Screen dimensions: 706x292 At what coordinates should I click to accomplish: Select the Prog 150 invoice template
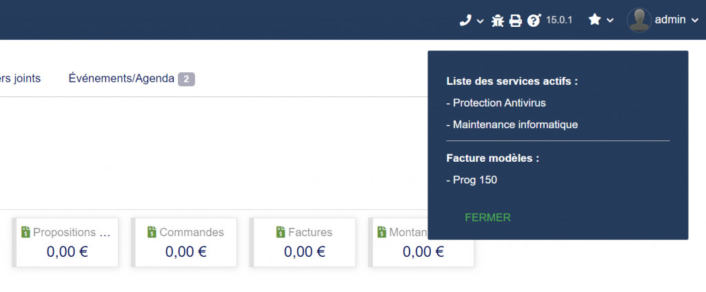pos(472,180)
